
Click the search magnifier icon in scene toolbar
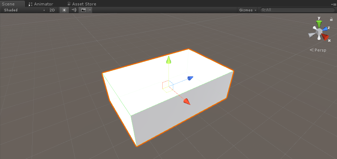tap(263, 10)
